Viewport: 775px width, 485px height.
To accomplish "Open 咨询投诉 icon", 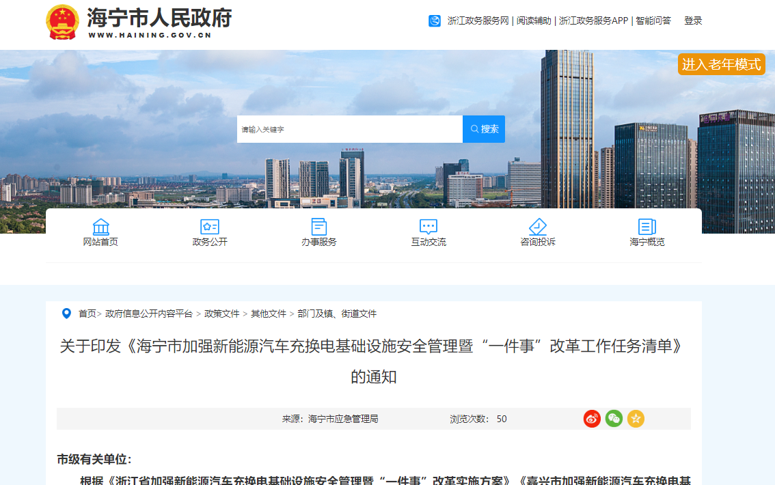I will click(x=538, y=227).
